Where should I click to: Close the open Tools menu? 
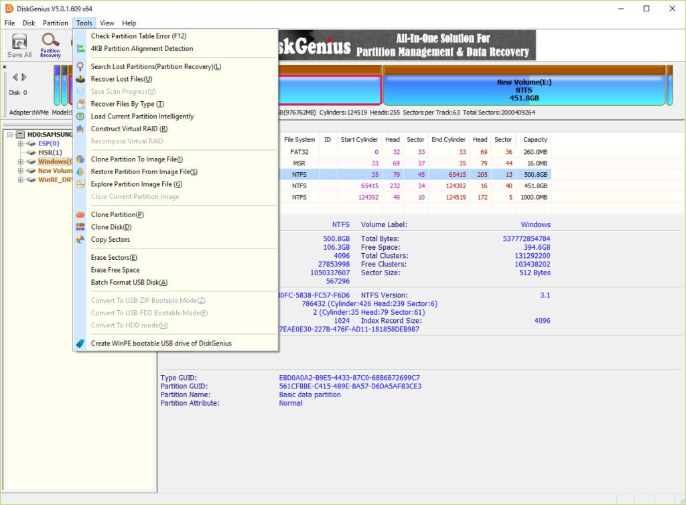coord(84,23)
